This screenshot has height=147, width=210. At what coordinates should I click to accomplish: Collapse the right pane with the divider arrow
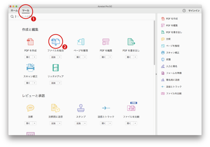click(156, 74)
